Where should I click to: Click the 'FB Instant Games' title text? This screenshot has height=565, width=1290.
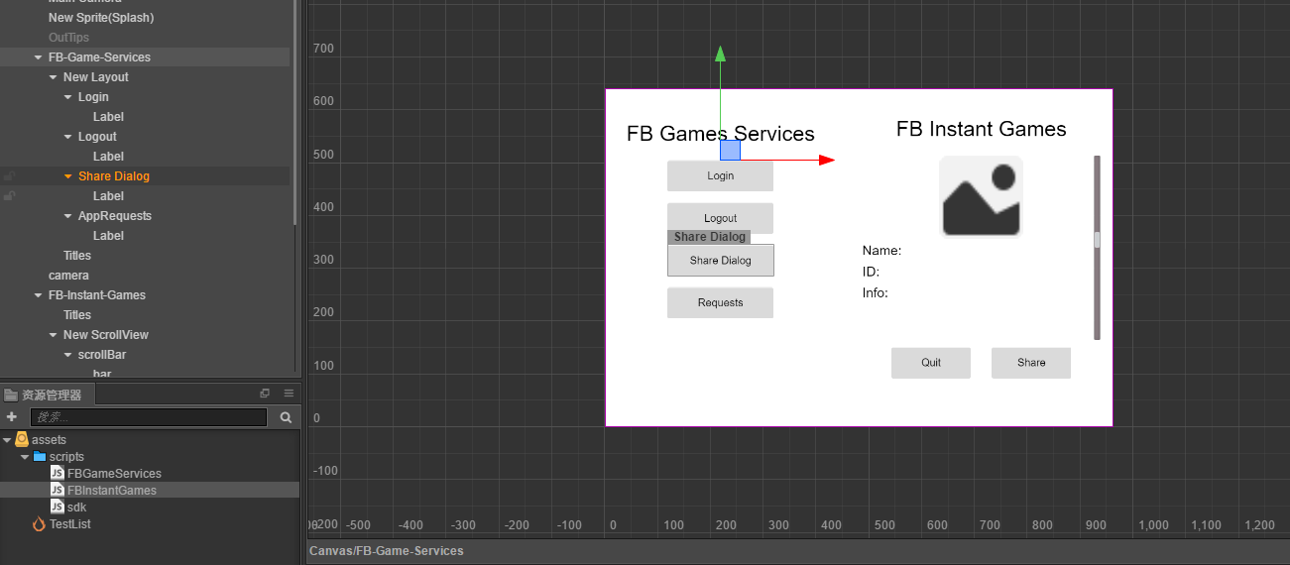(x=982, y=129)
